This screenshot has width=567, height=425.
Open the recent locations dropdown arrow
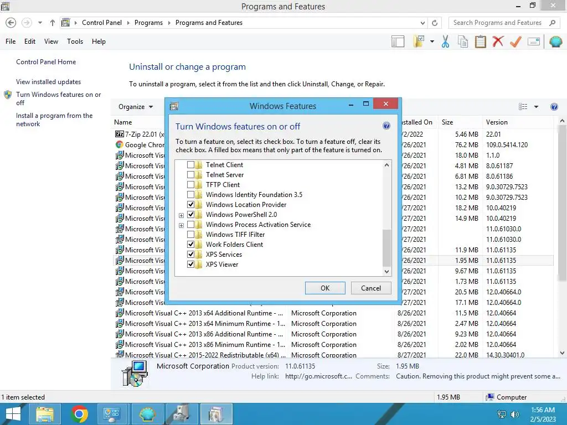pos(40,23)
